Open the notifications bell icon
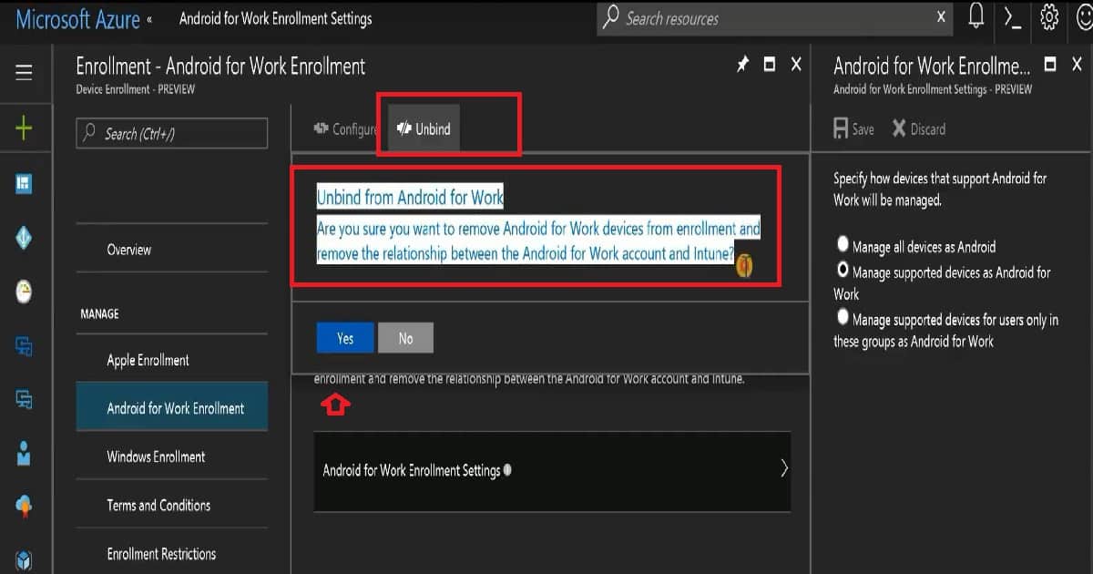Screen dimensions: 1093x574 [x=976, y=17]
